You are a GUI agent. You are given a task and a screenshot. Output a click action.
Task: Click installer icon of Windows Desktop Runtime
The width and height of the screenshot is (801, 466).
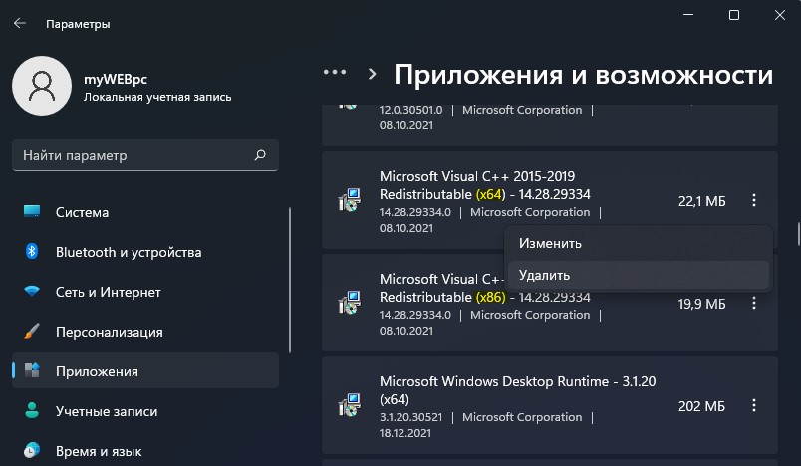[350, 405]
